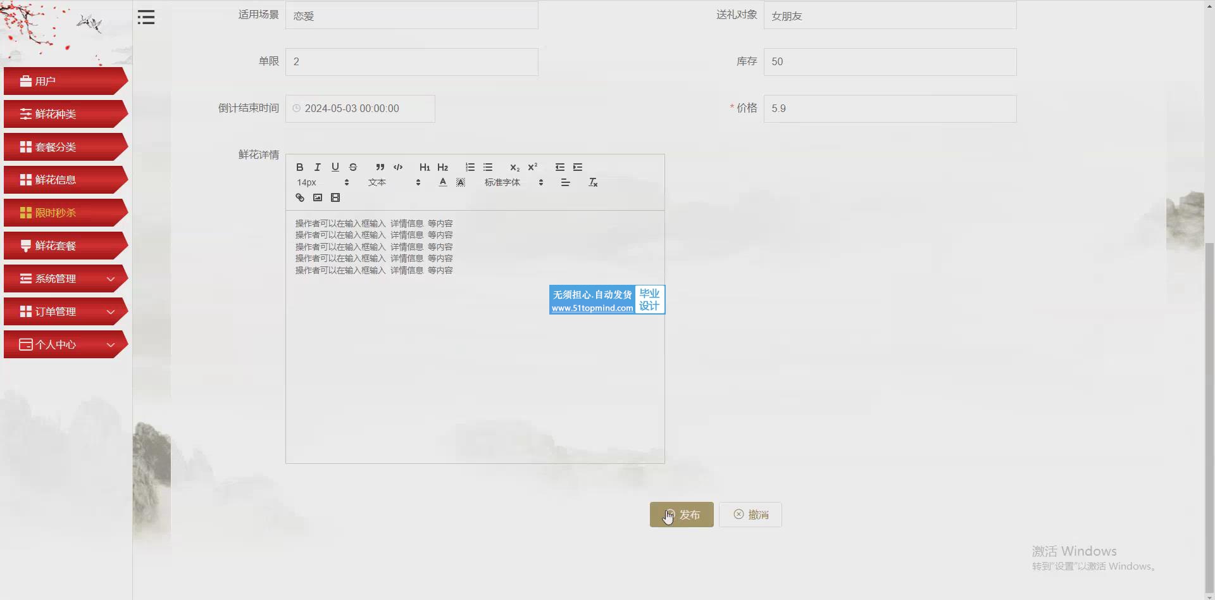The height and width of the screenshot is (600, 1215).
Task: Focus the 库存 input field
Action: [x=890, y=62]
